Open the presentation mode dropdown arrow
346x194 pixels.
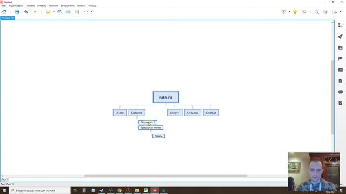[x=289, y=12]
